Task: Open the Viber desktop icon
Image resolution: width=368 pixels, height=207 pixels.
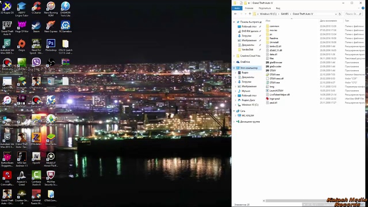Action: click(36, 64)
